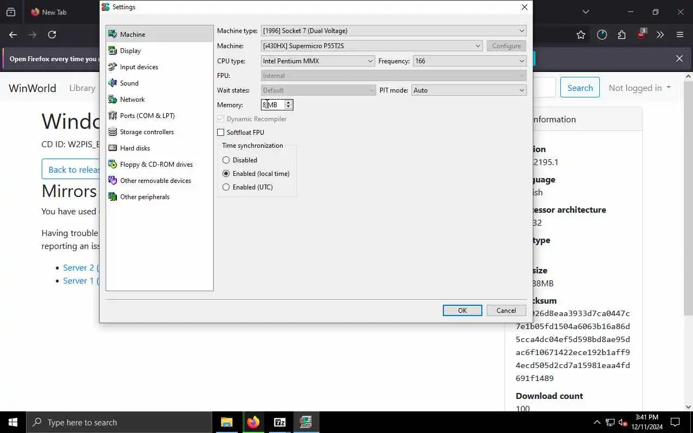Toggle the Softfloat FPU checkbox

pos(220,132)
